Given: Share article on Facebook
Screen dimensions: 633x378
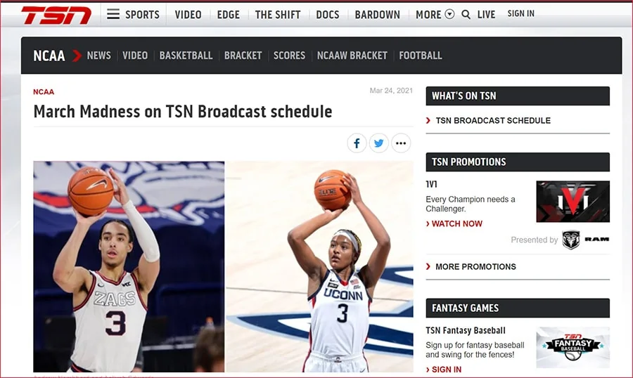Looking at the screenshot, I should (x=357, y=143).
